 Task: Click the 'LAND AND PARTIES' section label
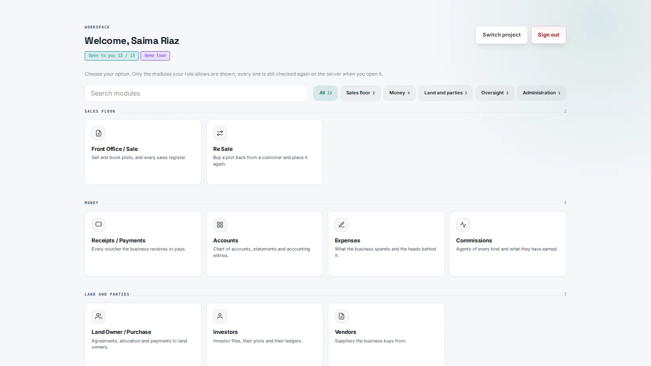click(107, 294)
